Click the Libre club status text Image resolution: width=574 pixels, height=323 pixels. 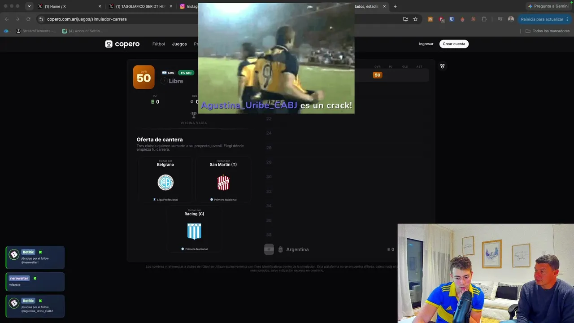(x=176, y=81)
